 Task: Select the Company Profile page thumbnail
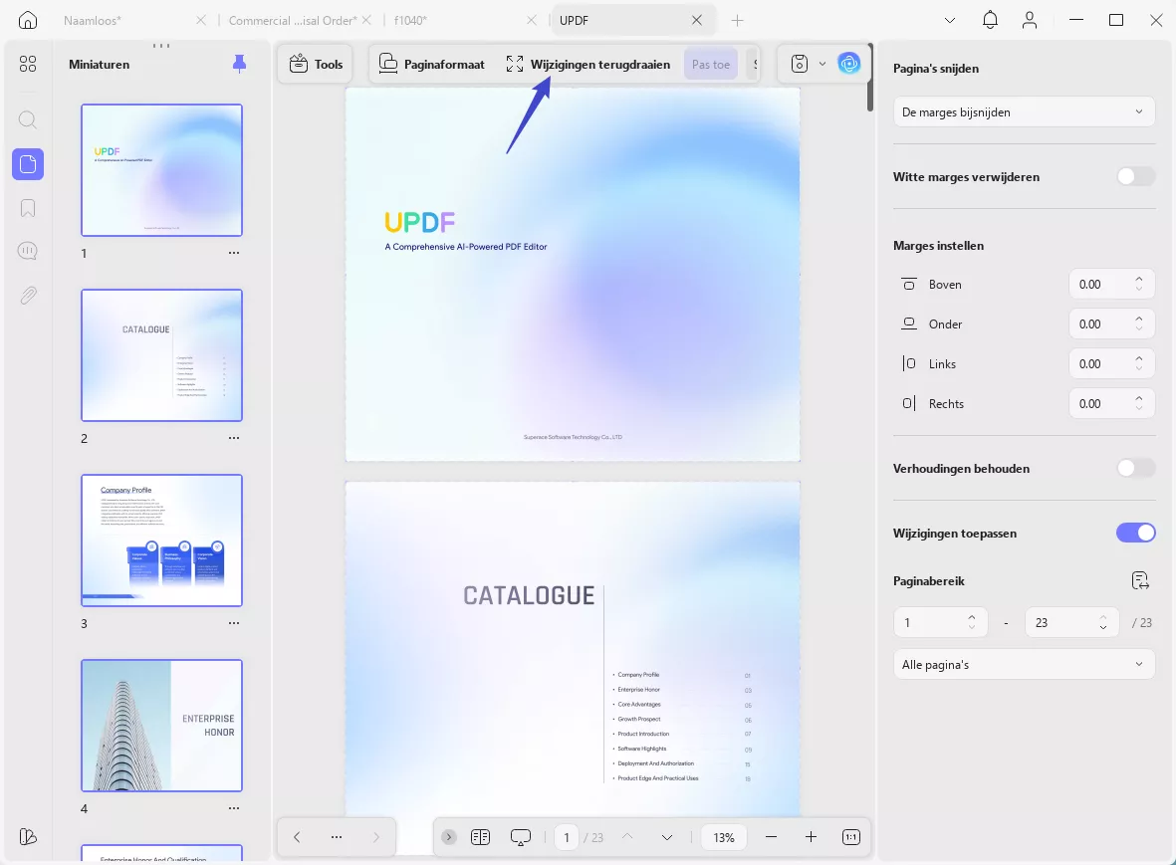pyautogui.click(x=162, y=541)
